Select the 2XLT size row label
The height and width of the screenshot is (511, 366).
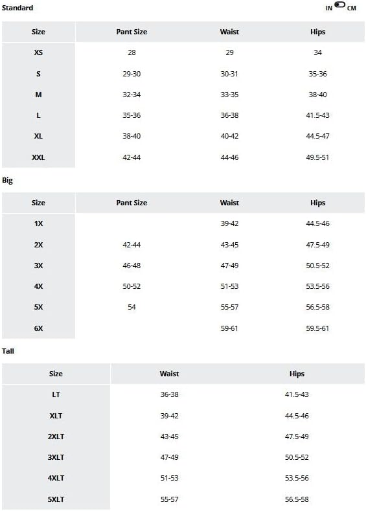click(x=56, y=437)
